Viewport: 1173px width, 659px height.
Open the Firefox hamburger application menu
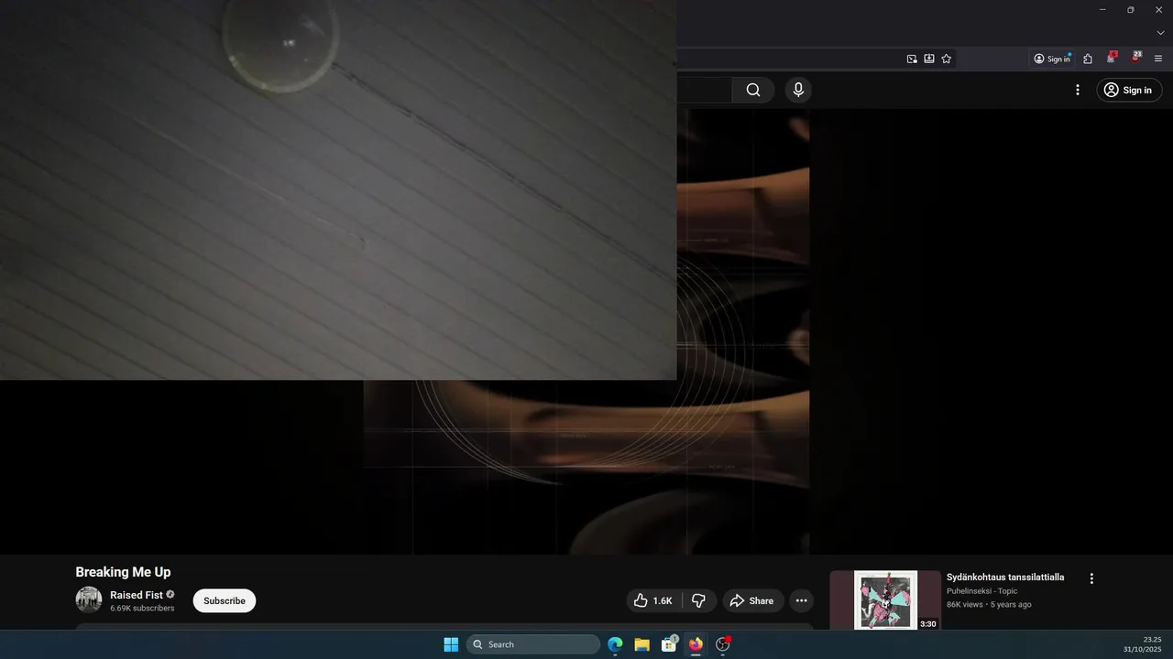(1158, 59)
